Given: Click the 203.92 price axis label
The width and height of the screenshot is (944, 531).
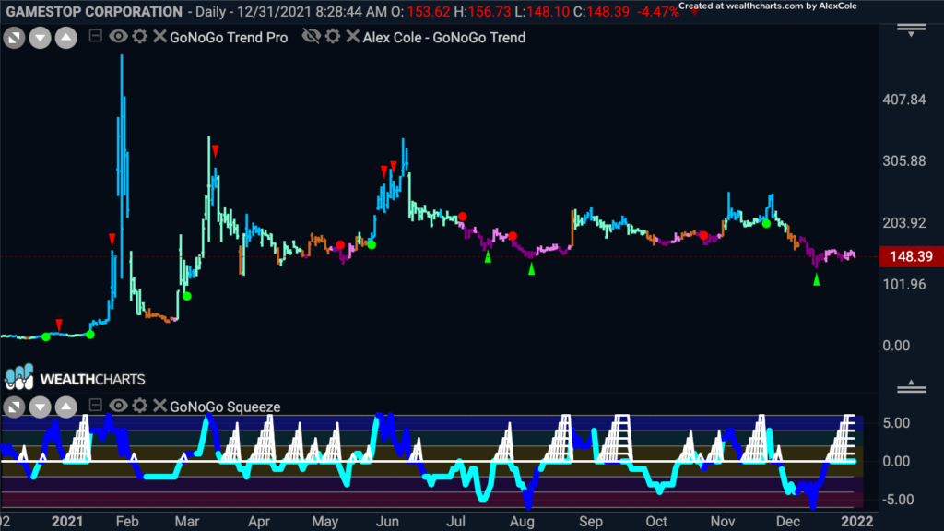Looking at the screenshot, I should [904, 223].
